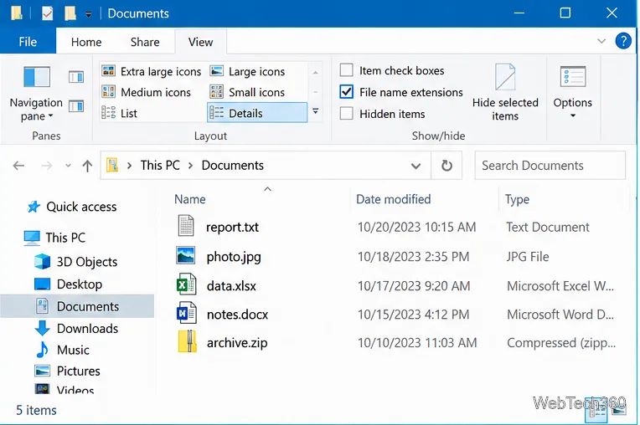Viewport: 640px width, 425px height.
Task: Go forward with the forward arrow
Action: coord(47,166)
